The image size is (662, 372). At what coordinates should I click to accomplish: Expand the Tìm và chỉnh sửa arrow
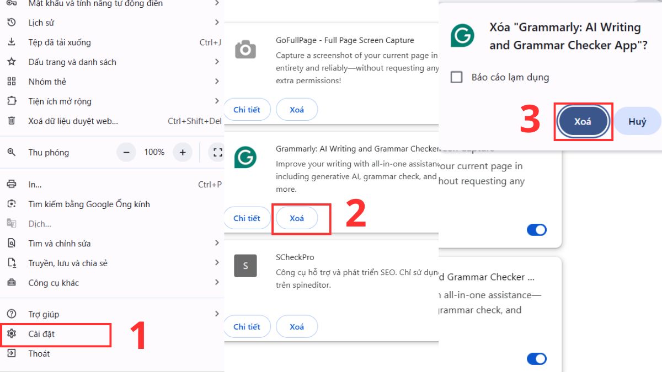(x=217, y=243)
